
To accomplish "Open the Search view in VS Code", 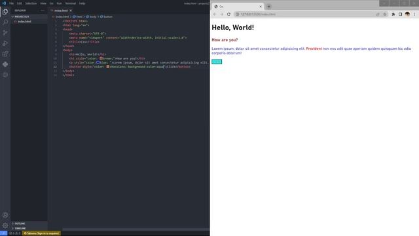I will pos(5,22).
